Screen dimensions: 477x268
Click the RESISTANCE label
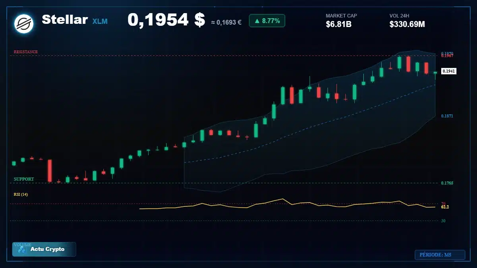(x=26, y=52)
